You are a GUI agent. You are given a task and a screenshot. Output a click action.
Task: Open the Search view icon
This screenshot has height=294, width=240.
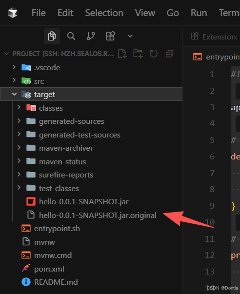tap(71, 36)
